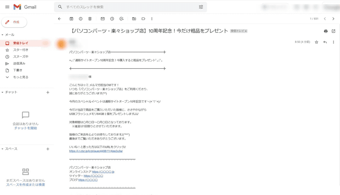Reply to this message

325,42
